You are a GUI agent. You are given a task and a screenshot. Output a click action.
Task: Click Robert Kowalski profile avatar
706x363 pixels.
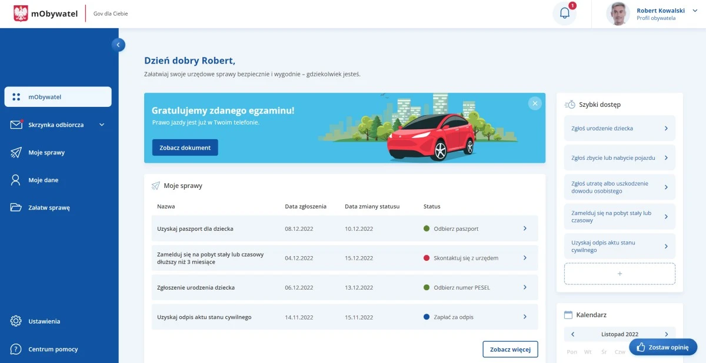coord(618,14)
